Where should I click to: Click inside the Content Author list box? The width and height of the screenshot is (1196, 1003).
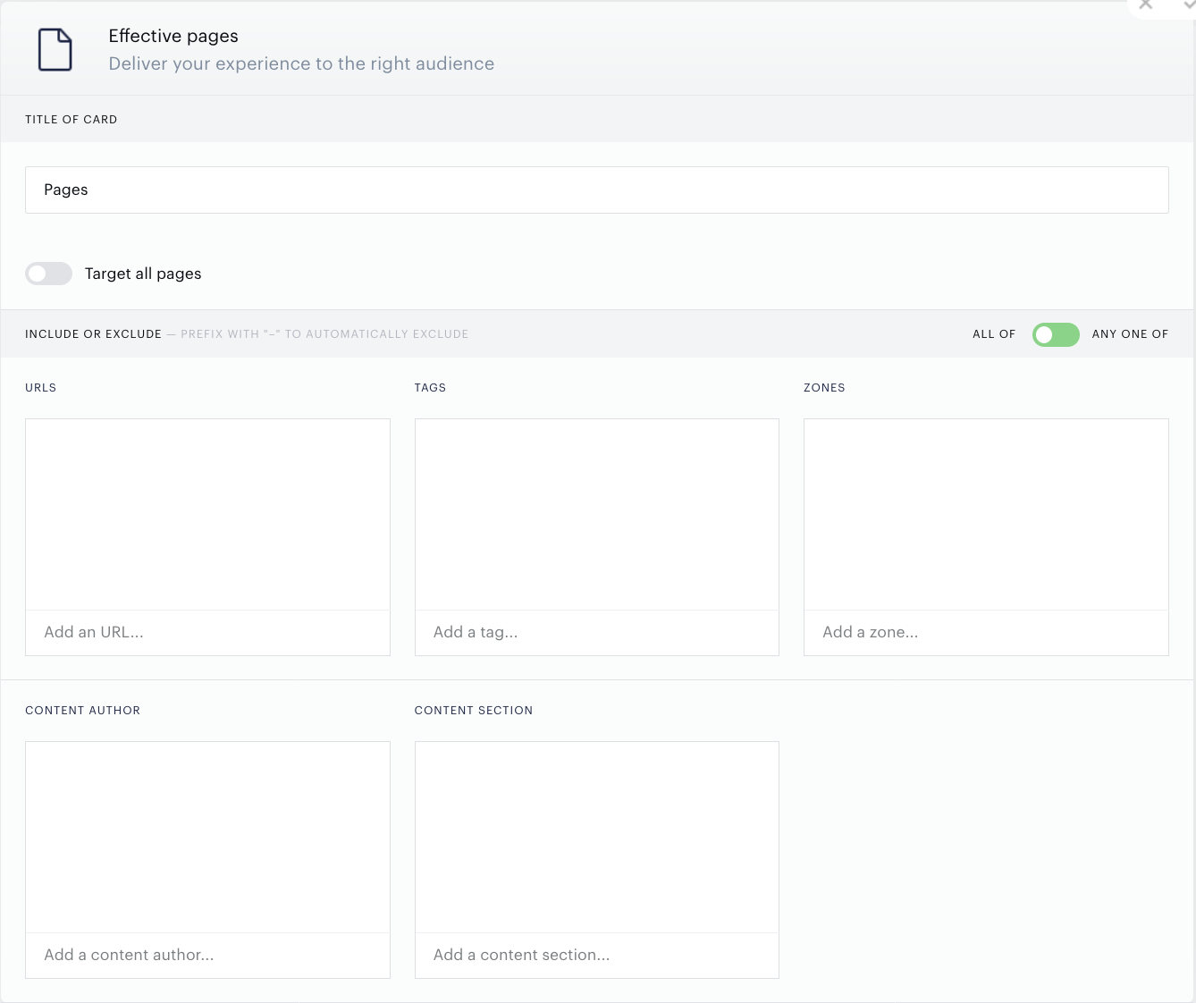click(x=207, y=837)
